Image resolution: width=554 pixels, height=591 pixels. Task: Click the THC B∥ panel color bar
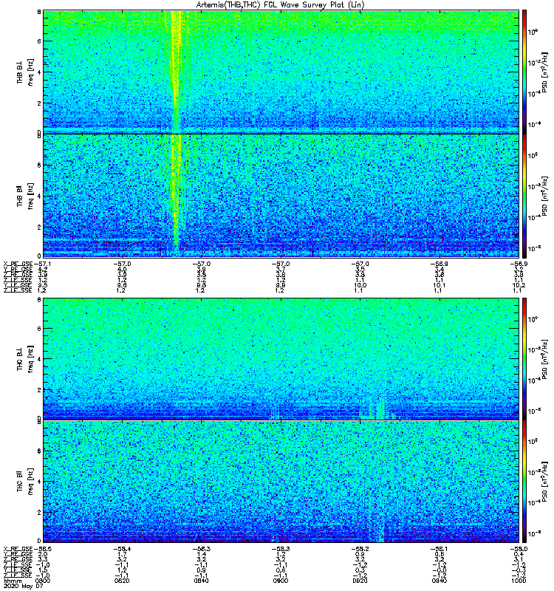point(524,482)
